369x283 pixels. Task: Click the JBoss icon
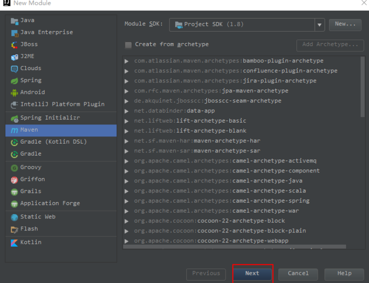pyautogui.click(x=14, y=45)
